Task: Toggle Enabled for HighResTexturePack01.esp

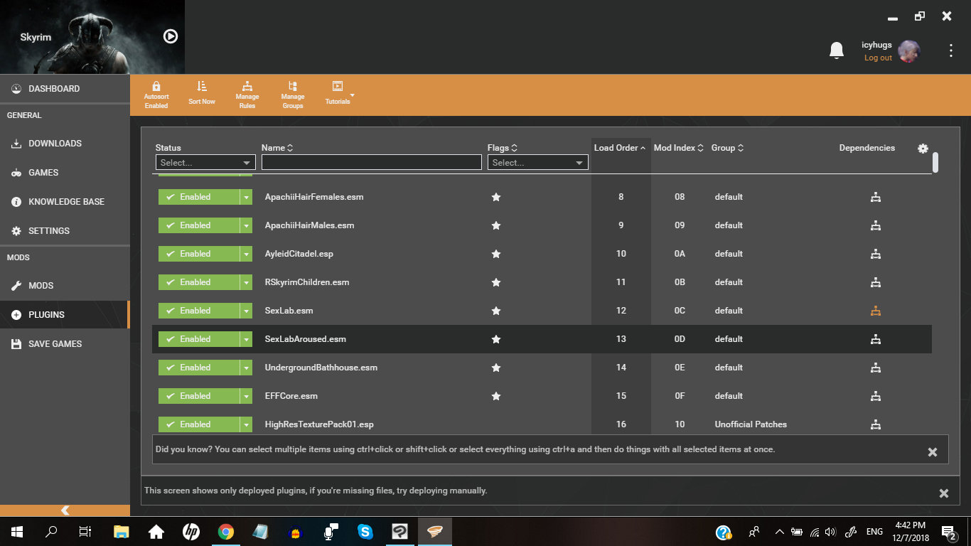Action: click(198, 424)
